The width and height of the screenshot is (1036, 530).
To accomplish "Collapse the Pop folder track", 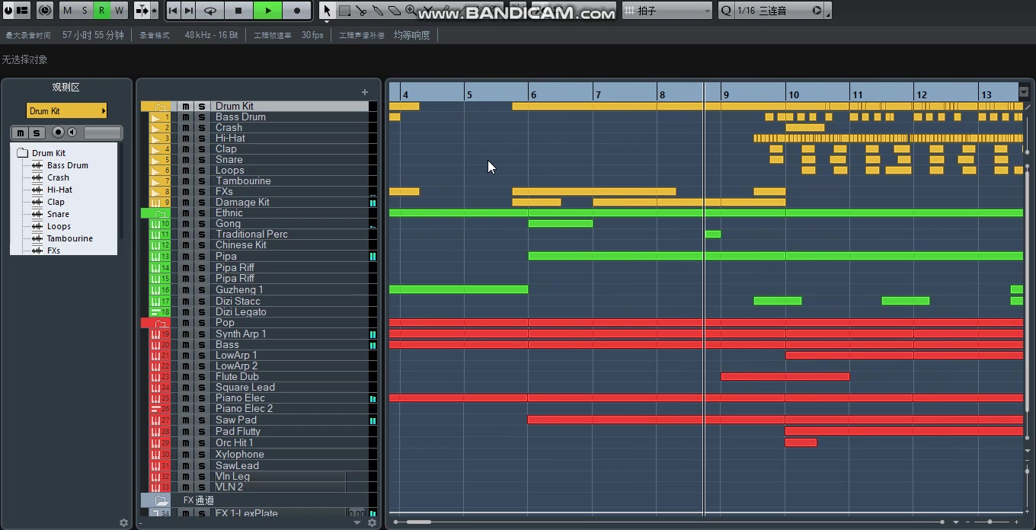I will click(160, 323).
